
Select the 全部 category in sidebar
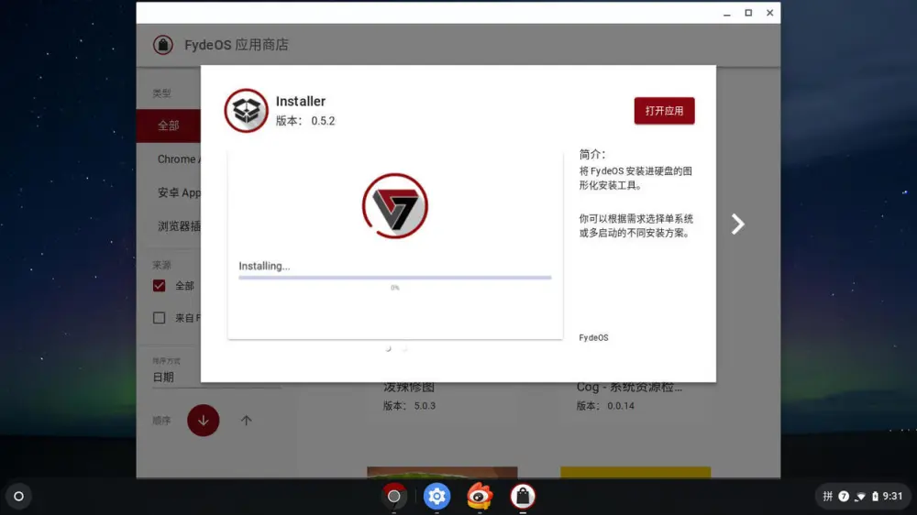pos(169,126)
